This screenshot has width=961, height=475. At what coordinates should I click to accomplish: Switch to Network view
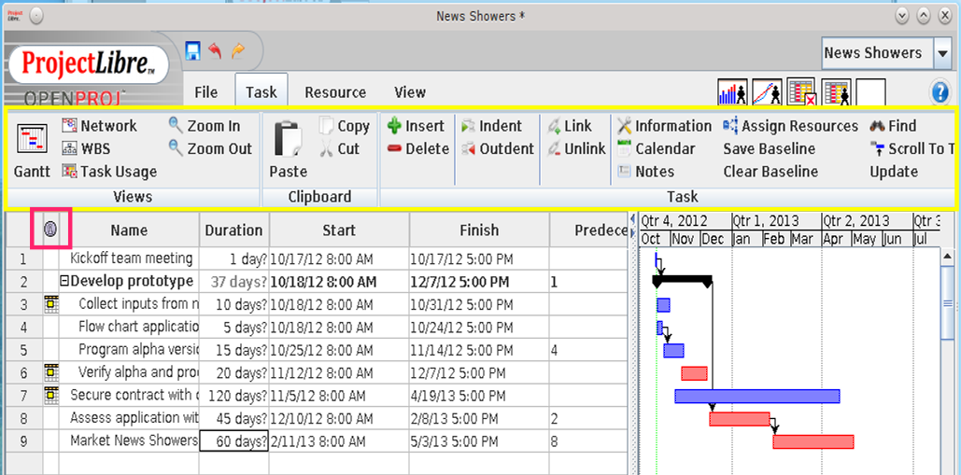(x=99, y=126)
